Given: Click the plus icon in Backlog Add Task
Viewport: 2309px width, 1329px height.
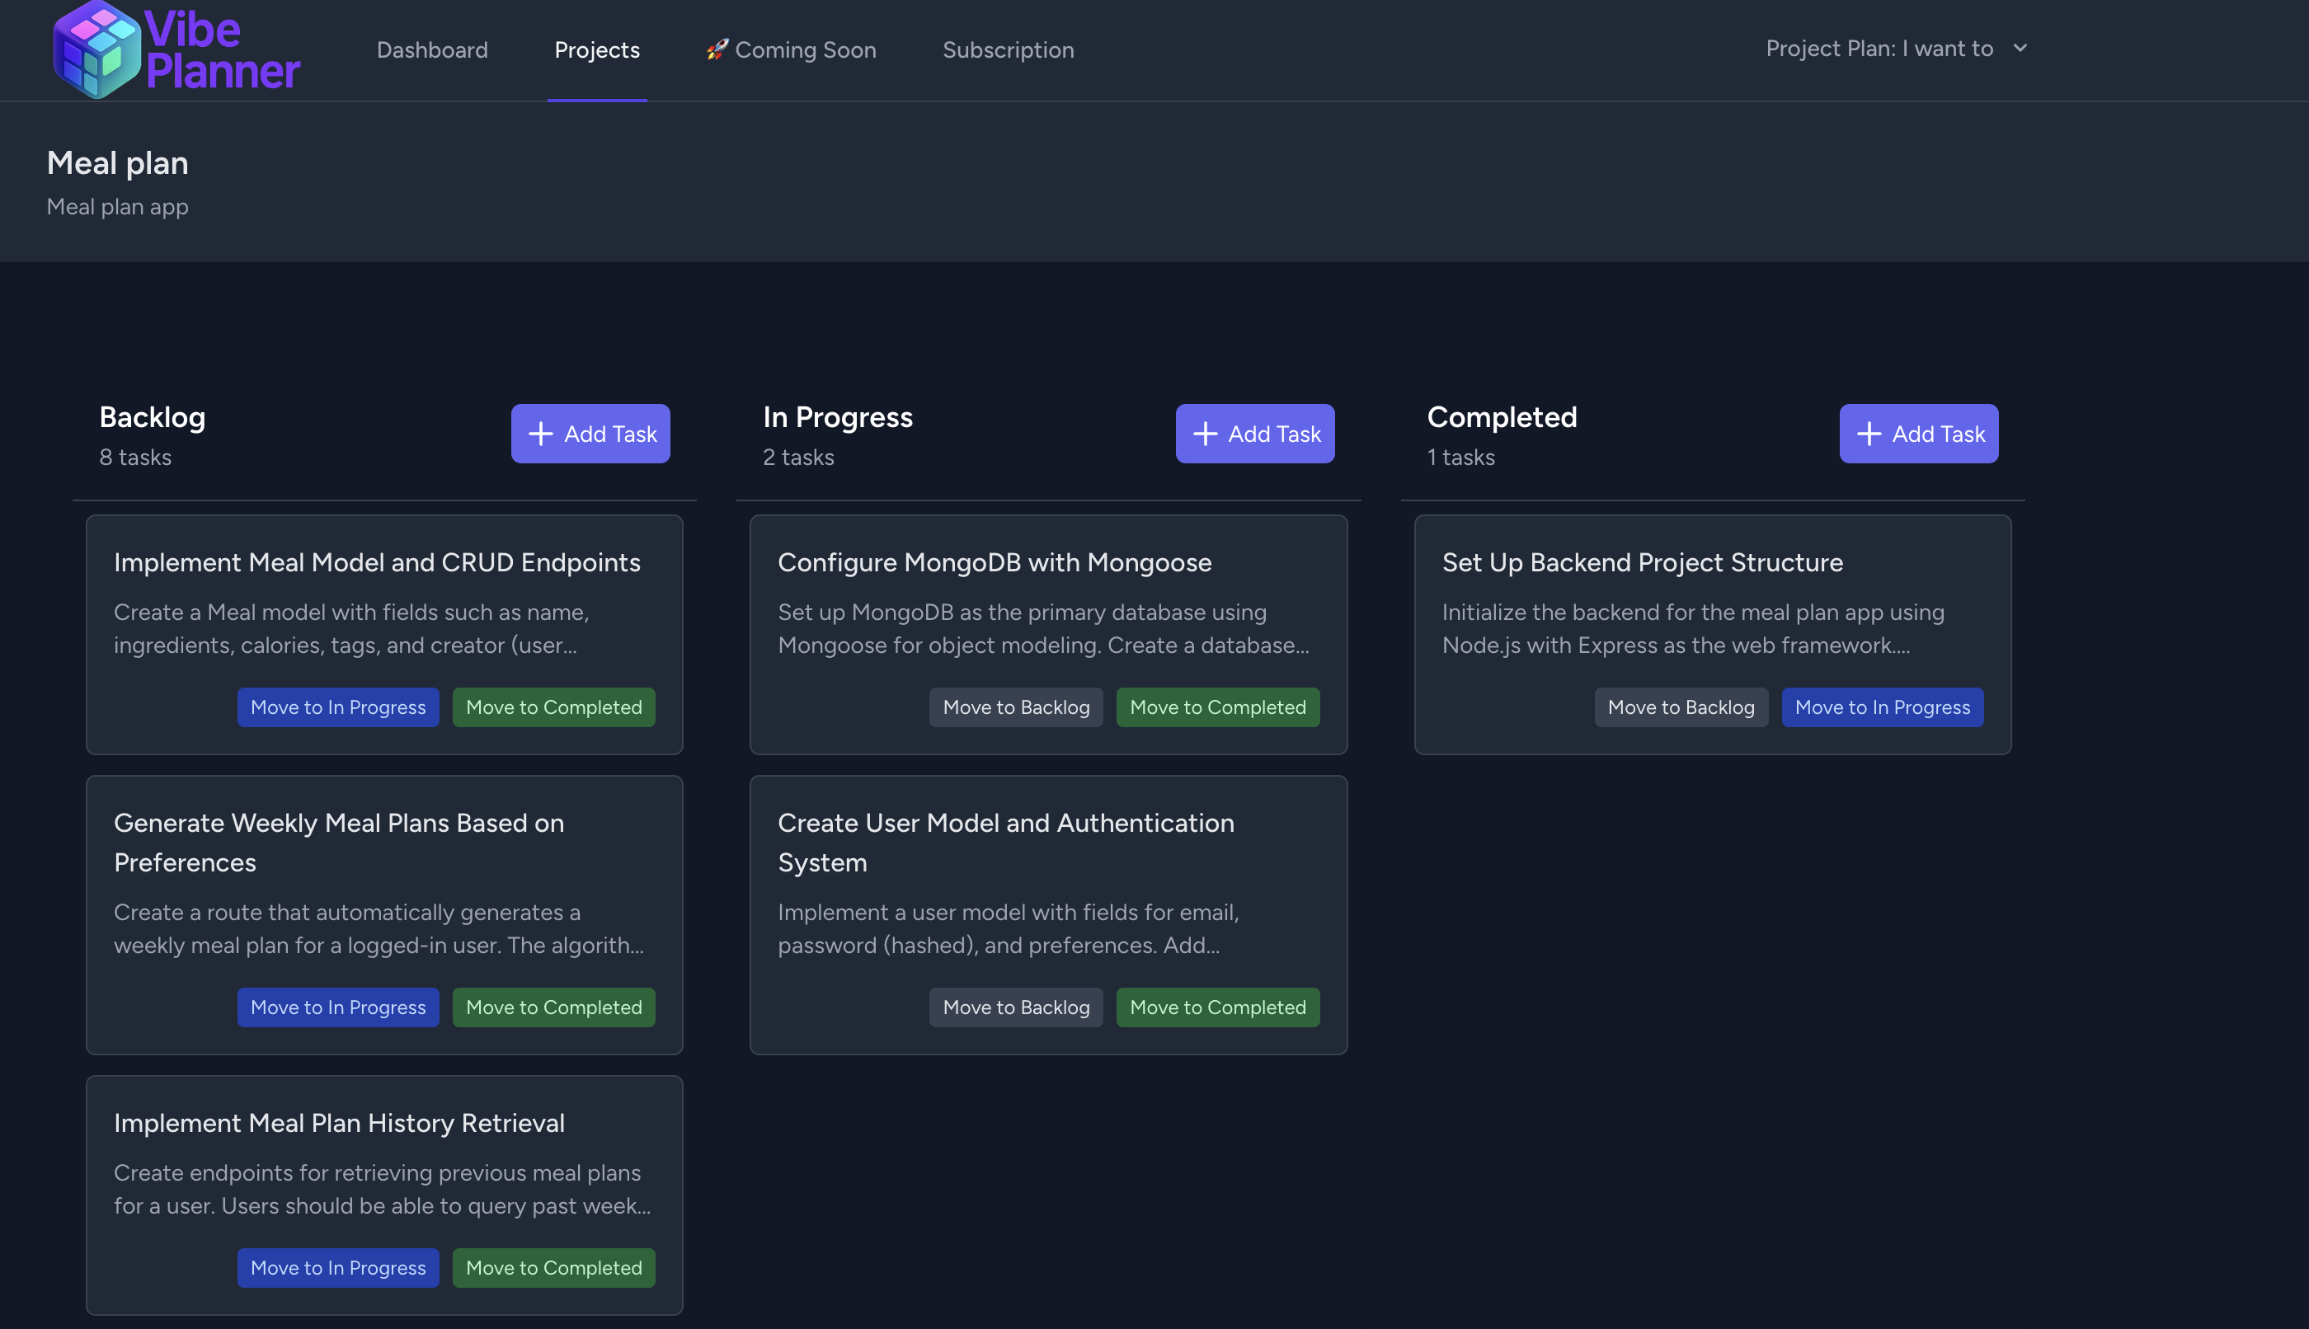Looking at the screenshot, I should [540, 434].
